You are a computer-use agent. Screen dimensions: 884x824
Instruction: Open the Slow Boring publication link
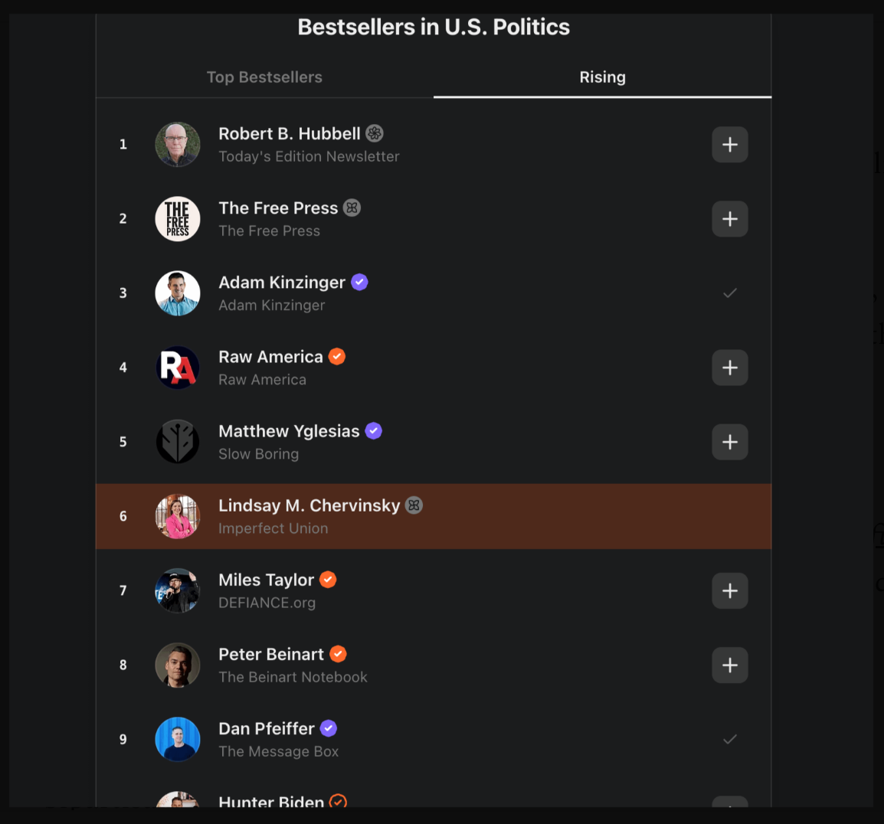coord(258,453)
